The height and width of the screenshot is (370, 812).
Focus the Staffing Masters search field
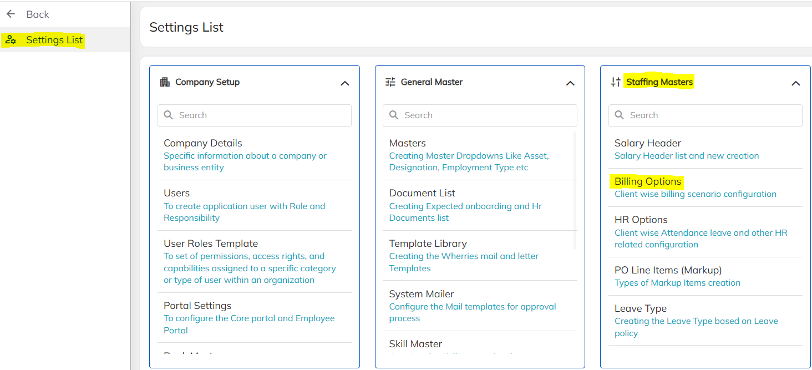click(x=706, y=115)
